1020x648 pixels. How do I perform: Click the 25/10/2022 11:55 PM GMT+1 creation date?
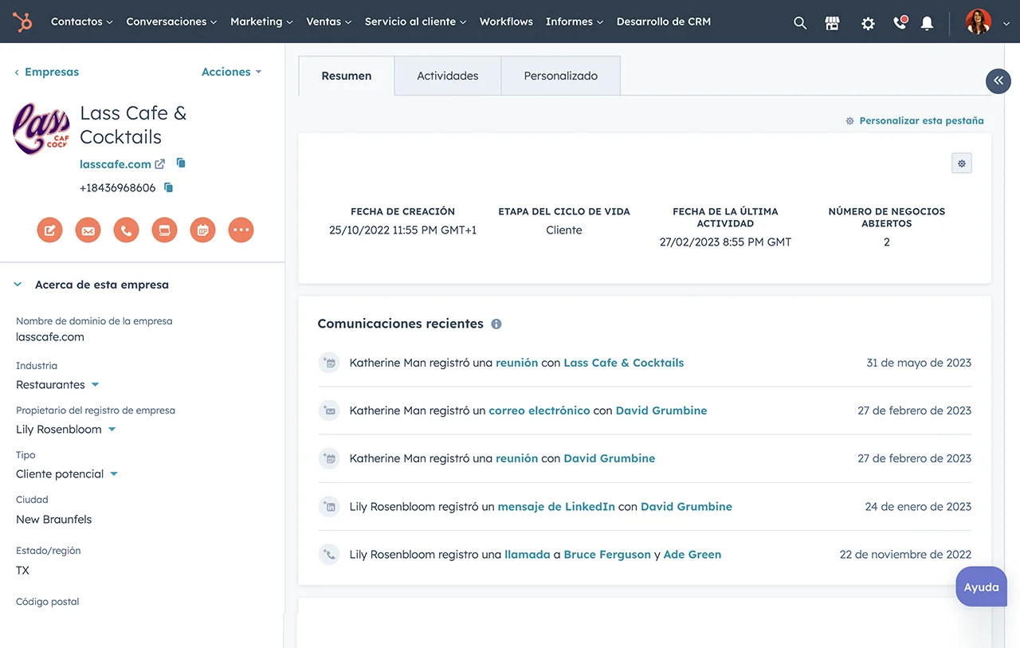coord(403,230)
